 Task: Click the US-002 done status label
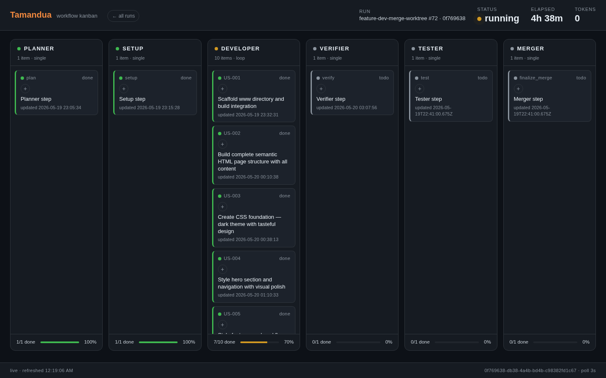click(x=285, y=133)
